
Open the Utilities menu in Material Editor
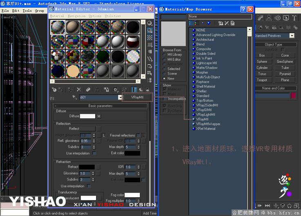pyautogui.click(x=113, y=16)
